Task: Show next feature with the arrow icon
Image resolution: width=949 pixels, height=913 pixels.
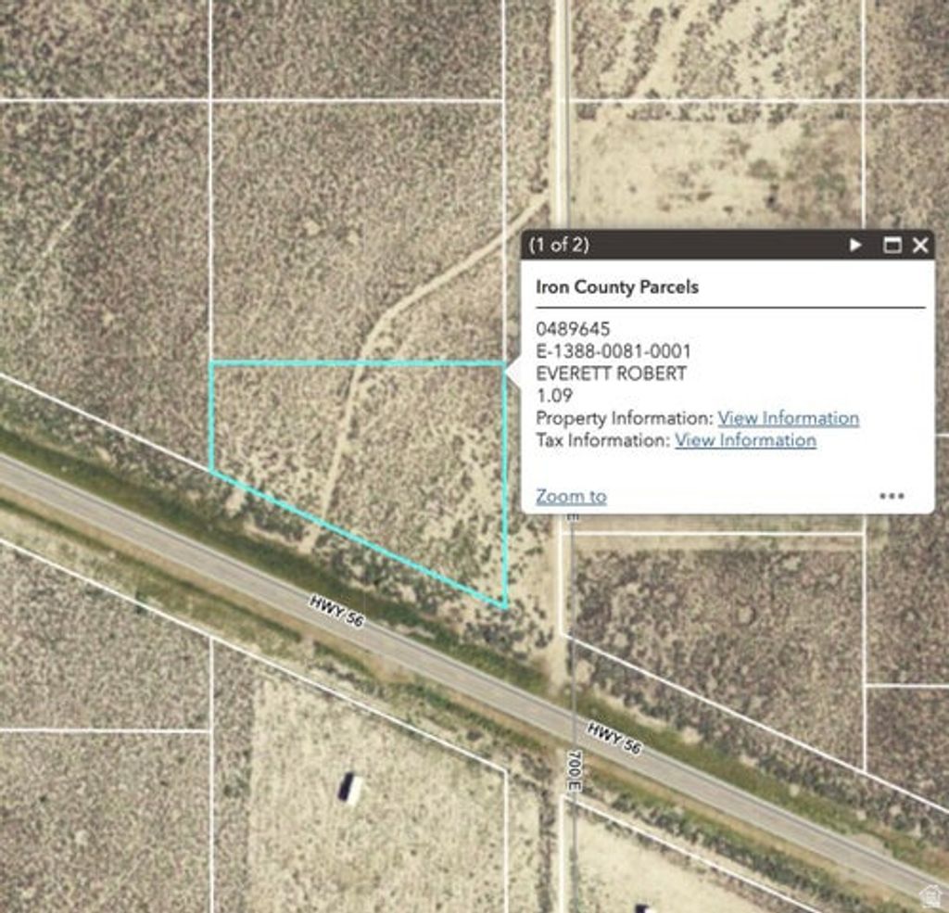Action: (x=855, y=245)
